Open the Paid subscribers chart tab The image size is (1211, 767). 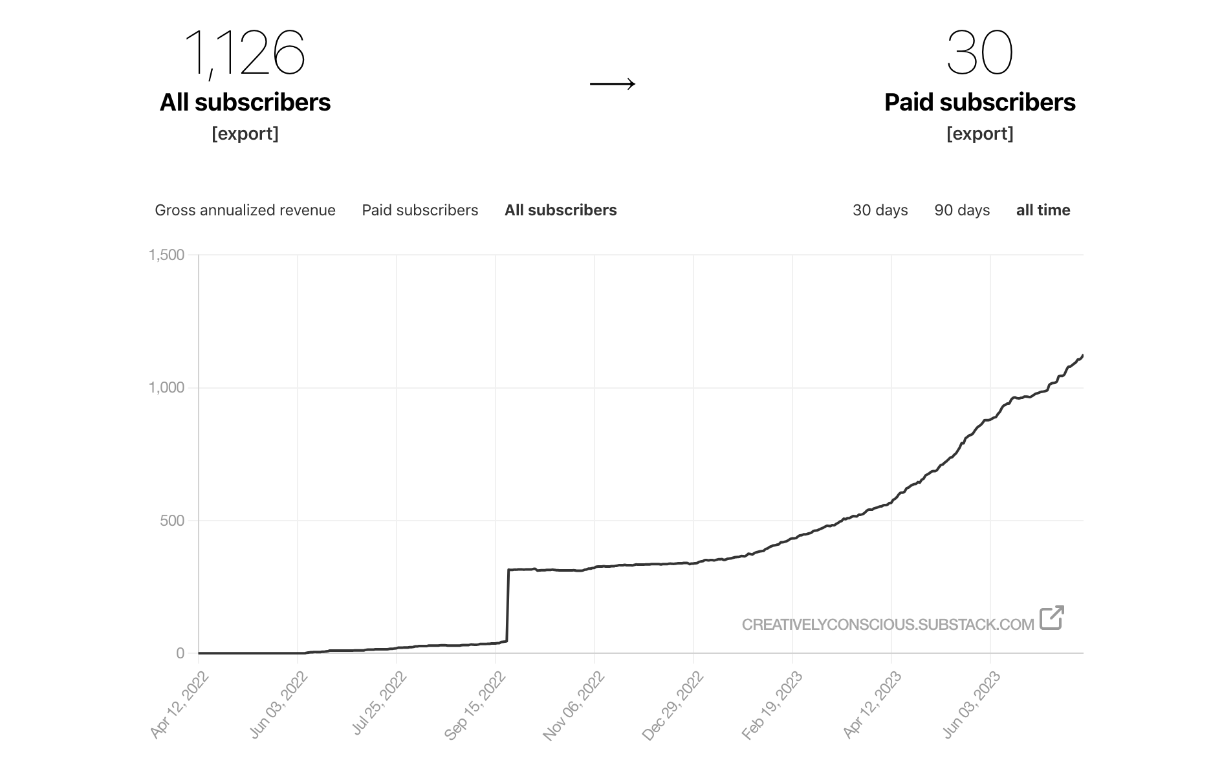tap(420, 210)
